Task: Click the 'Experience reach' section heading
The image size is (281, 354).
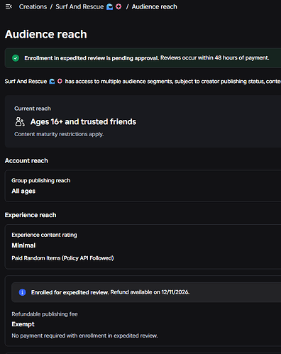Action: tap(31, 215)
